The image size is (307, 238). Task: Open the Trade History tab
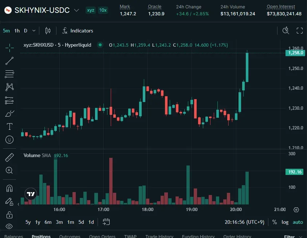[x=160, y=236]
